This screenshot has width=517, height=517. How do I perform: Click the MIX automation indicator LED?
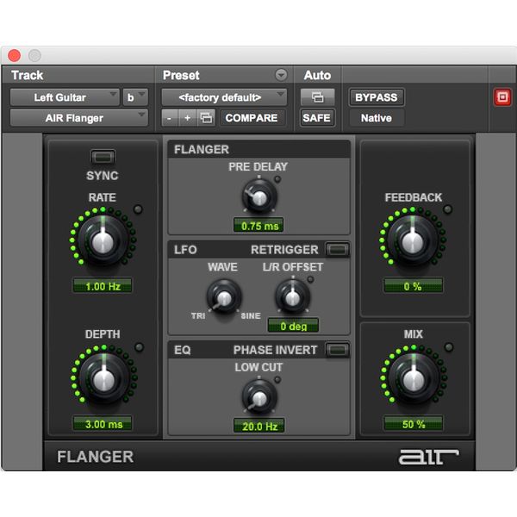point(449,347)
